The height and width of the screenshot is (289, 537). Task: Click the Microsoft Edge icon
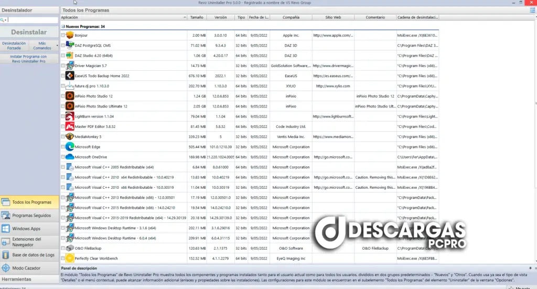(x=70, y=146)
